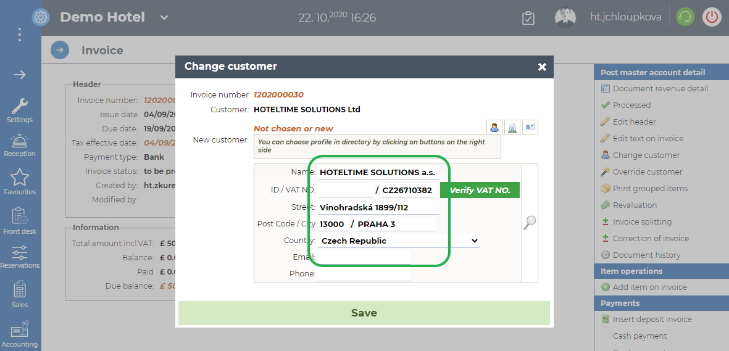Close the Change customer dialog

542,67
